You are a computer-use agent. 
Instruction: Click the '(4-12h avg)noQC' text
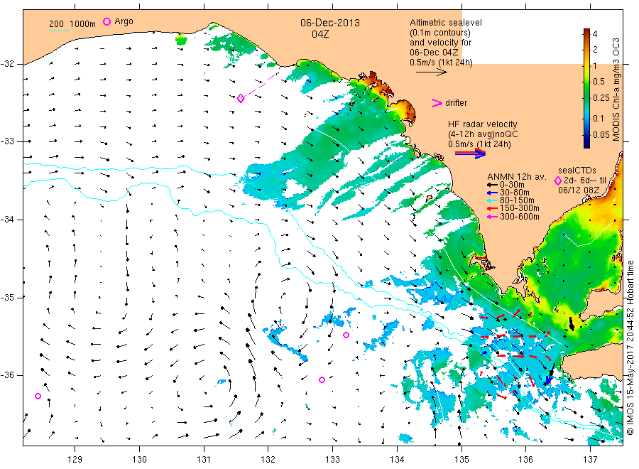click(483, 134)
